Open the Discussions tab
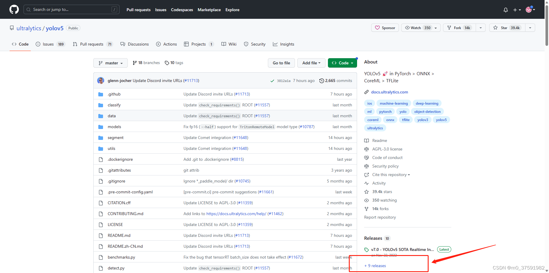 click(135, 44)
